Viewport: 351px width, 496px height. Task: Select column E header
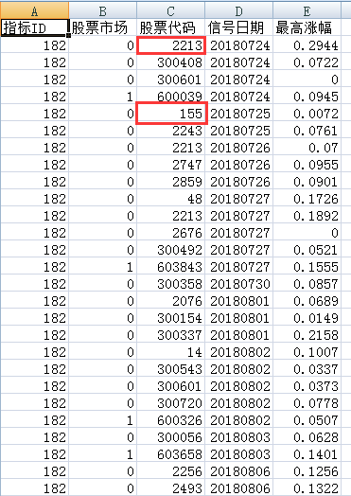coord(307,11)
